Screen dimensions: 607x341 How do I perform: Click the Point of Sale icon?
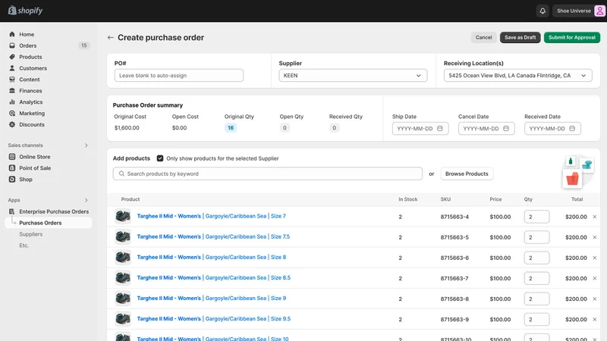(x=12, y=167)
